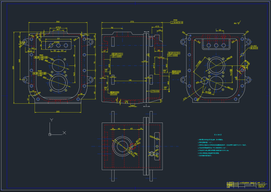Select the circular boss in the bottom plan view
Viewport: 271px width, 192px height.
coord(122,146)
